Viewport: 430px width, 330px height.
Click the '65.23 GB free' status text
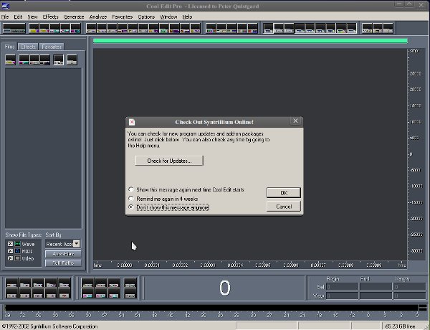(x=400, y=326)
